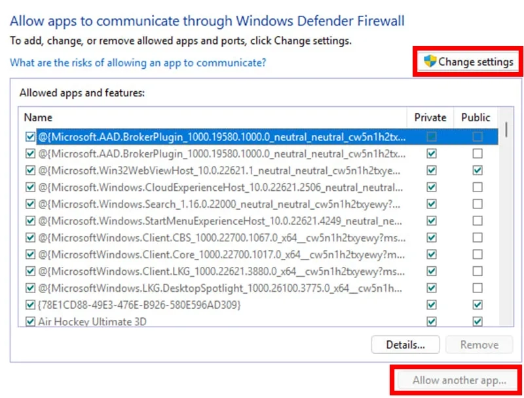Uncheck the StartMenuExperienceHost entry
Screen dimensions: 524x398
point(29,220)
